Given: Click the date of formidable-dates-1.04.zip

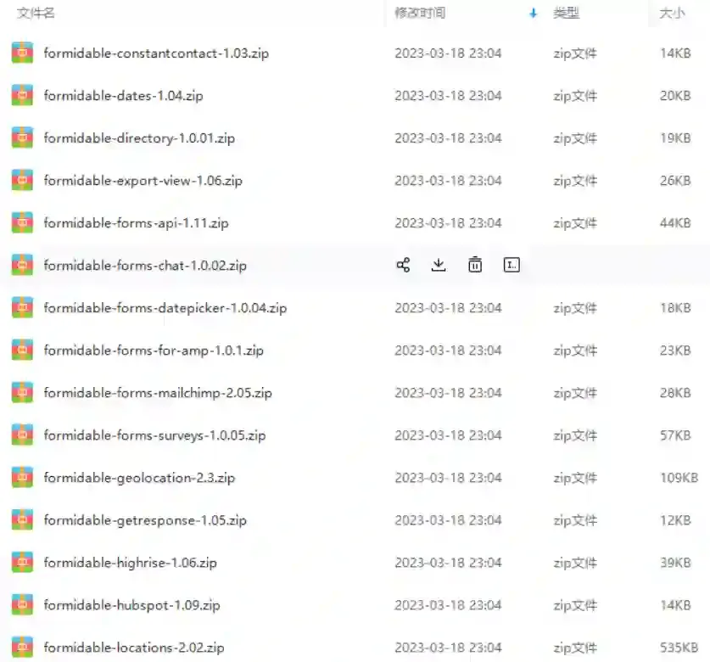Looking at the screenshot, I should click(x=448, y=96).
